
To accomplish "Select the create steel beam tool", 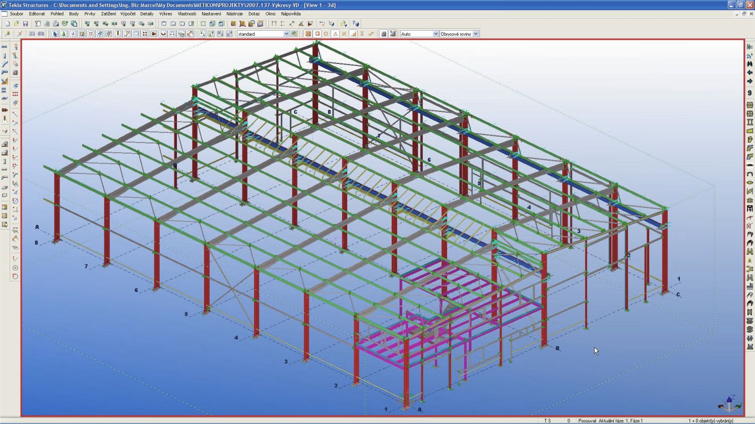I will [5, 47].
